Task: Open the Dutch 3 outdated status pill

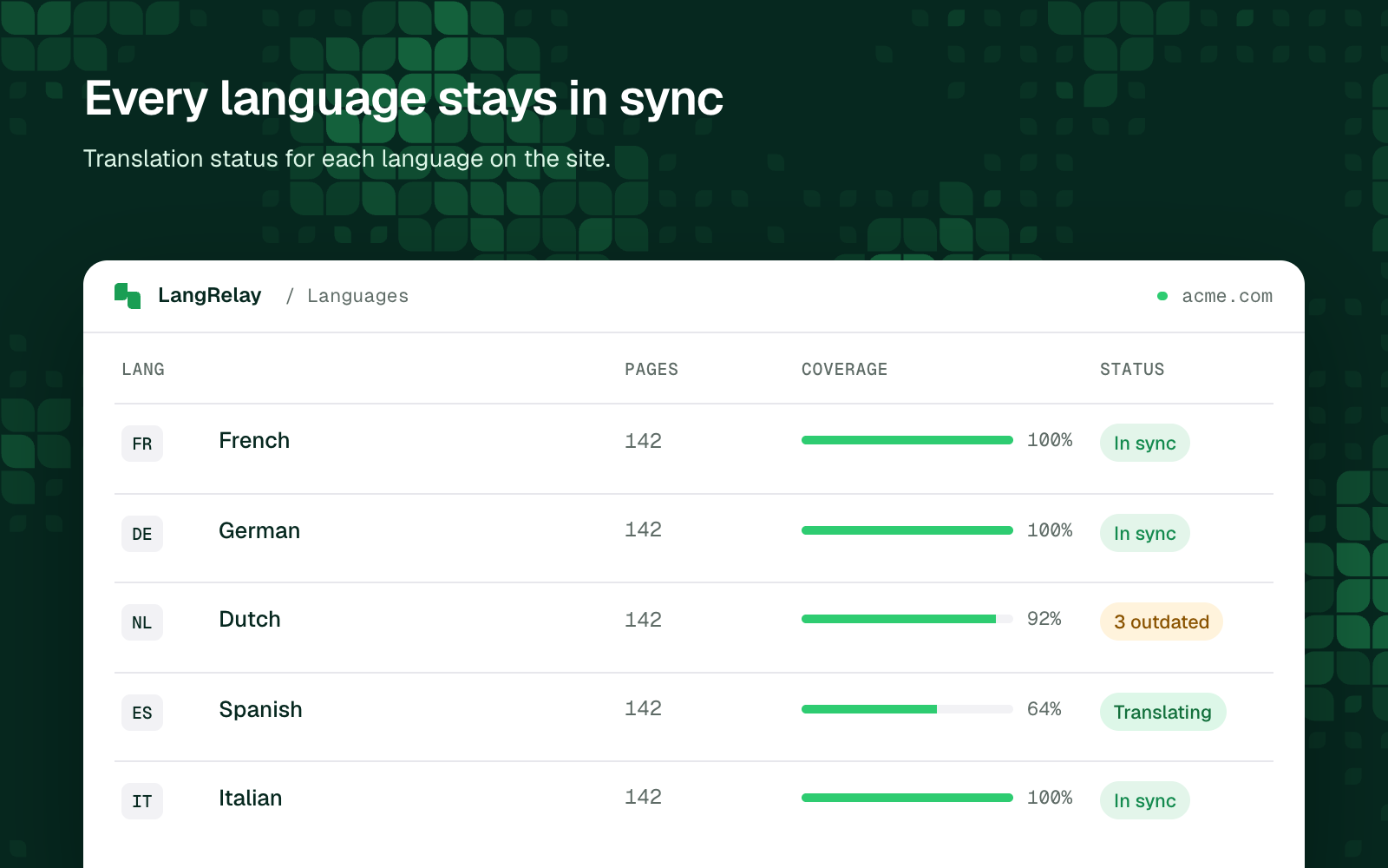Action: coord(1162,621)
